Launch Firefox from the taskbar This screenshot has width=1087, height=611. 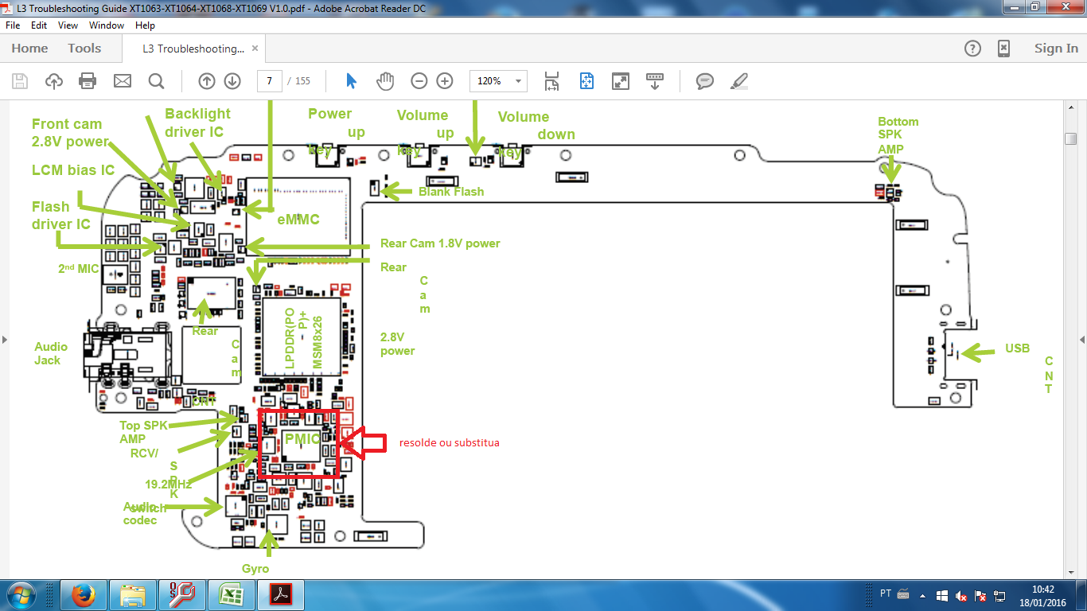83,595
